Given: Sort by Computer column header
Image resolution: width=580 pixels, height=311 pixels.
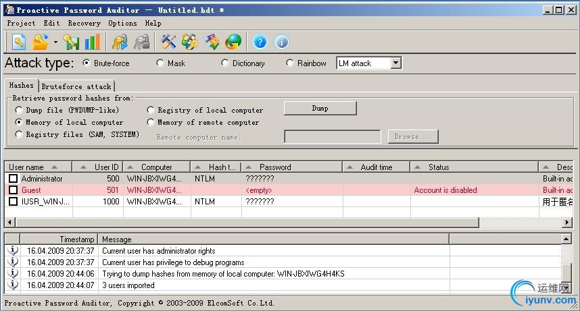Looking at the screenshot, I should (x=157, y=167).
